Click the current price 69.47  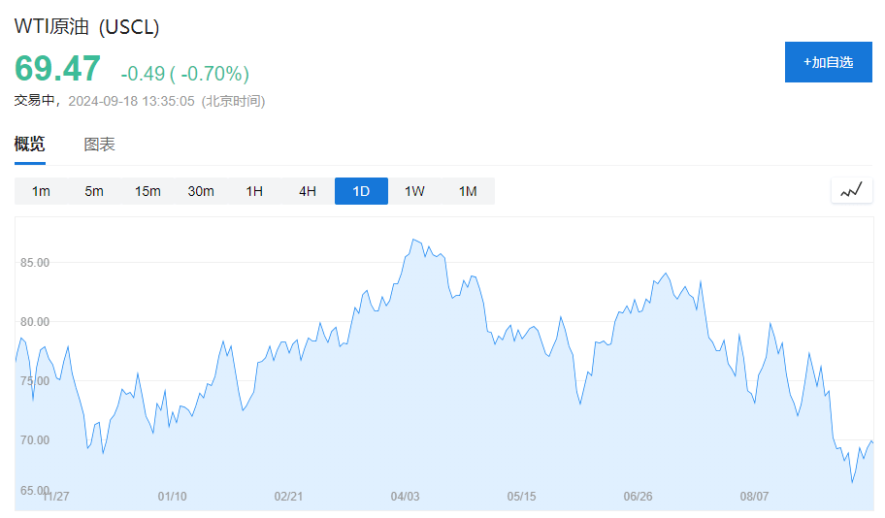click(x=57, y=70)
